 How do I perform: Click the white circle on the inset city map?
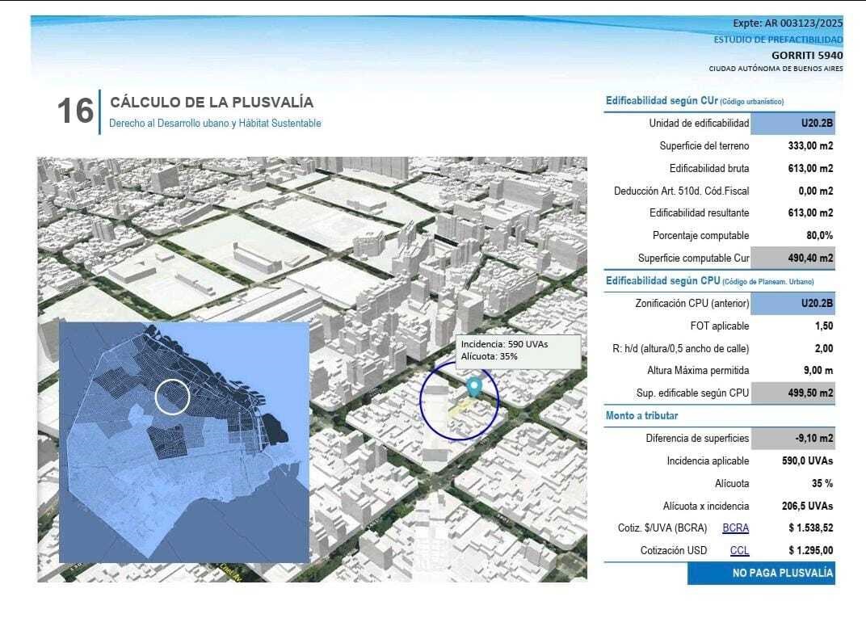coord(172,396)
